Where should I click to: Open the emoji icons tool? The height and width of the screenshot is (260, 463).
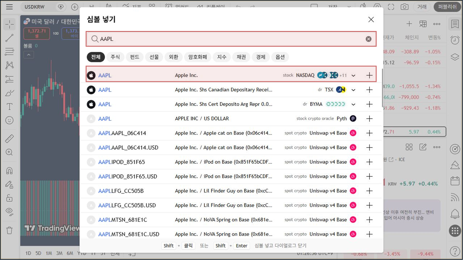pyautogui.click(x=9, y=120)
